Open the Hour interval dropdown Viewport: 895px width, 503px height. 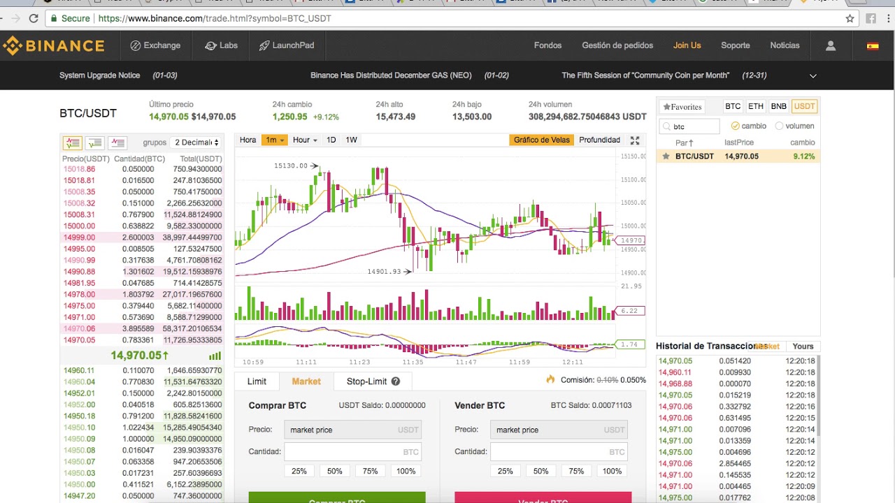(x=305, y=140)
